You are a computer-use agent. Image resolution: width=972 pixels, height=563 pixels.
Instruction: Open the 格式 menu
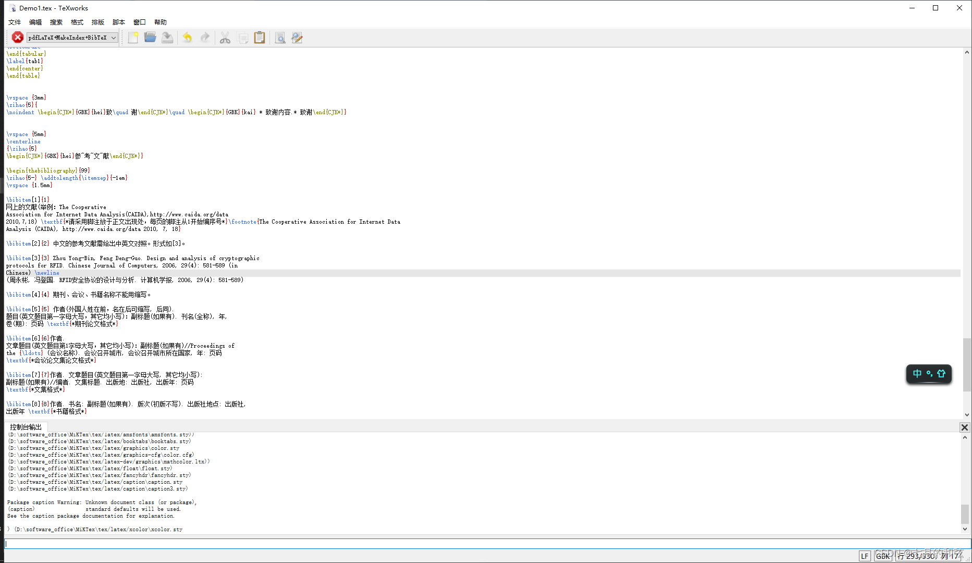tap(77, 22)
